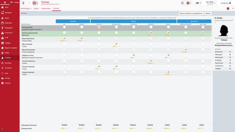This screenshot has height=132, width=235.
Task: Collapse the sidebar with bottom-left arrow icon
Action: tap(3, 129)
